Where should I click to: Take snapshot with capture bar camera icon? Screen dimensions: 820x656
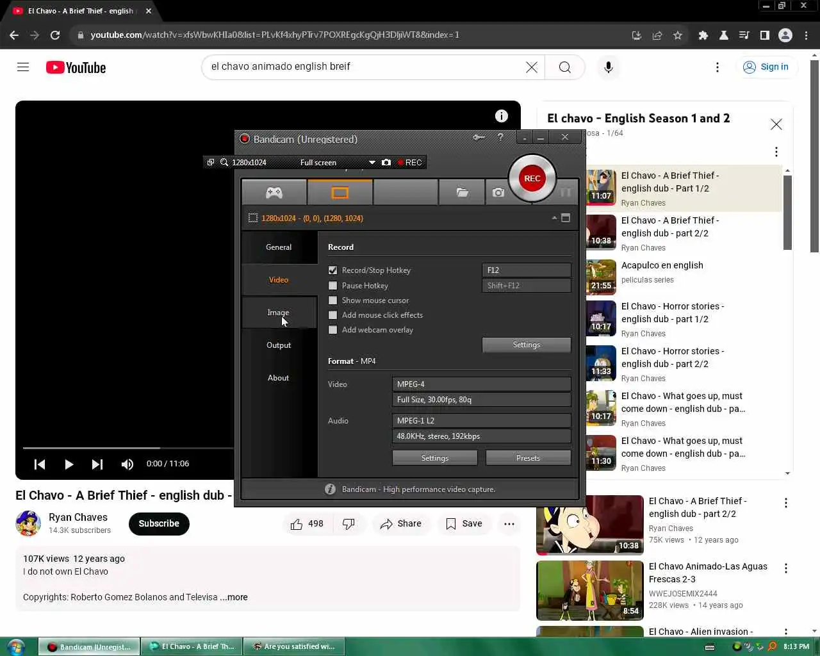point(386,162)
